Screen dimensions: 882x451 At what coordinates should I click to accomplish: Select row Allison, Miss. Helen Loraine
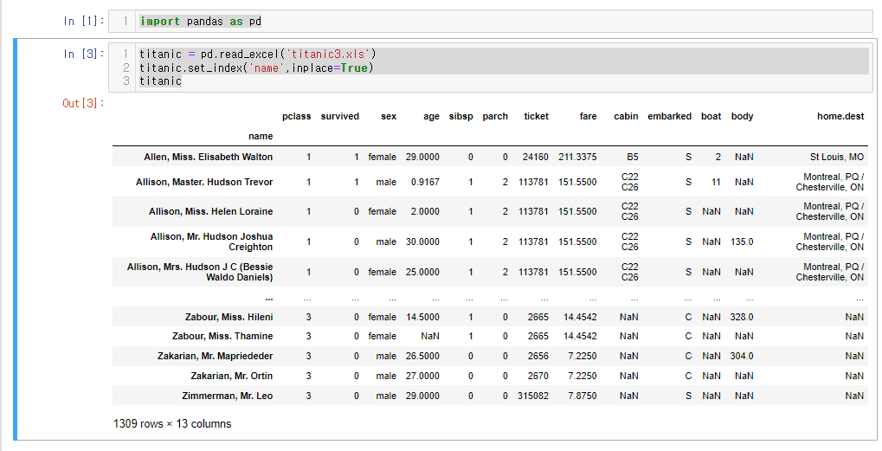[x=490, y=211]
